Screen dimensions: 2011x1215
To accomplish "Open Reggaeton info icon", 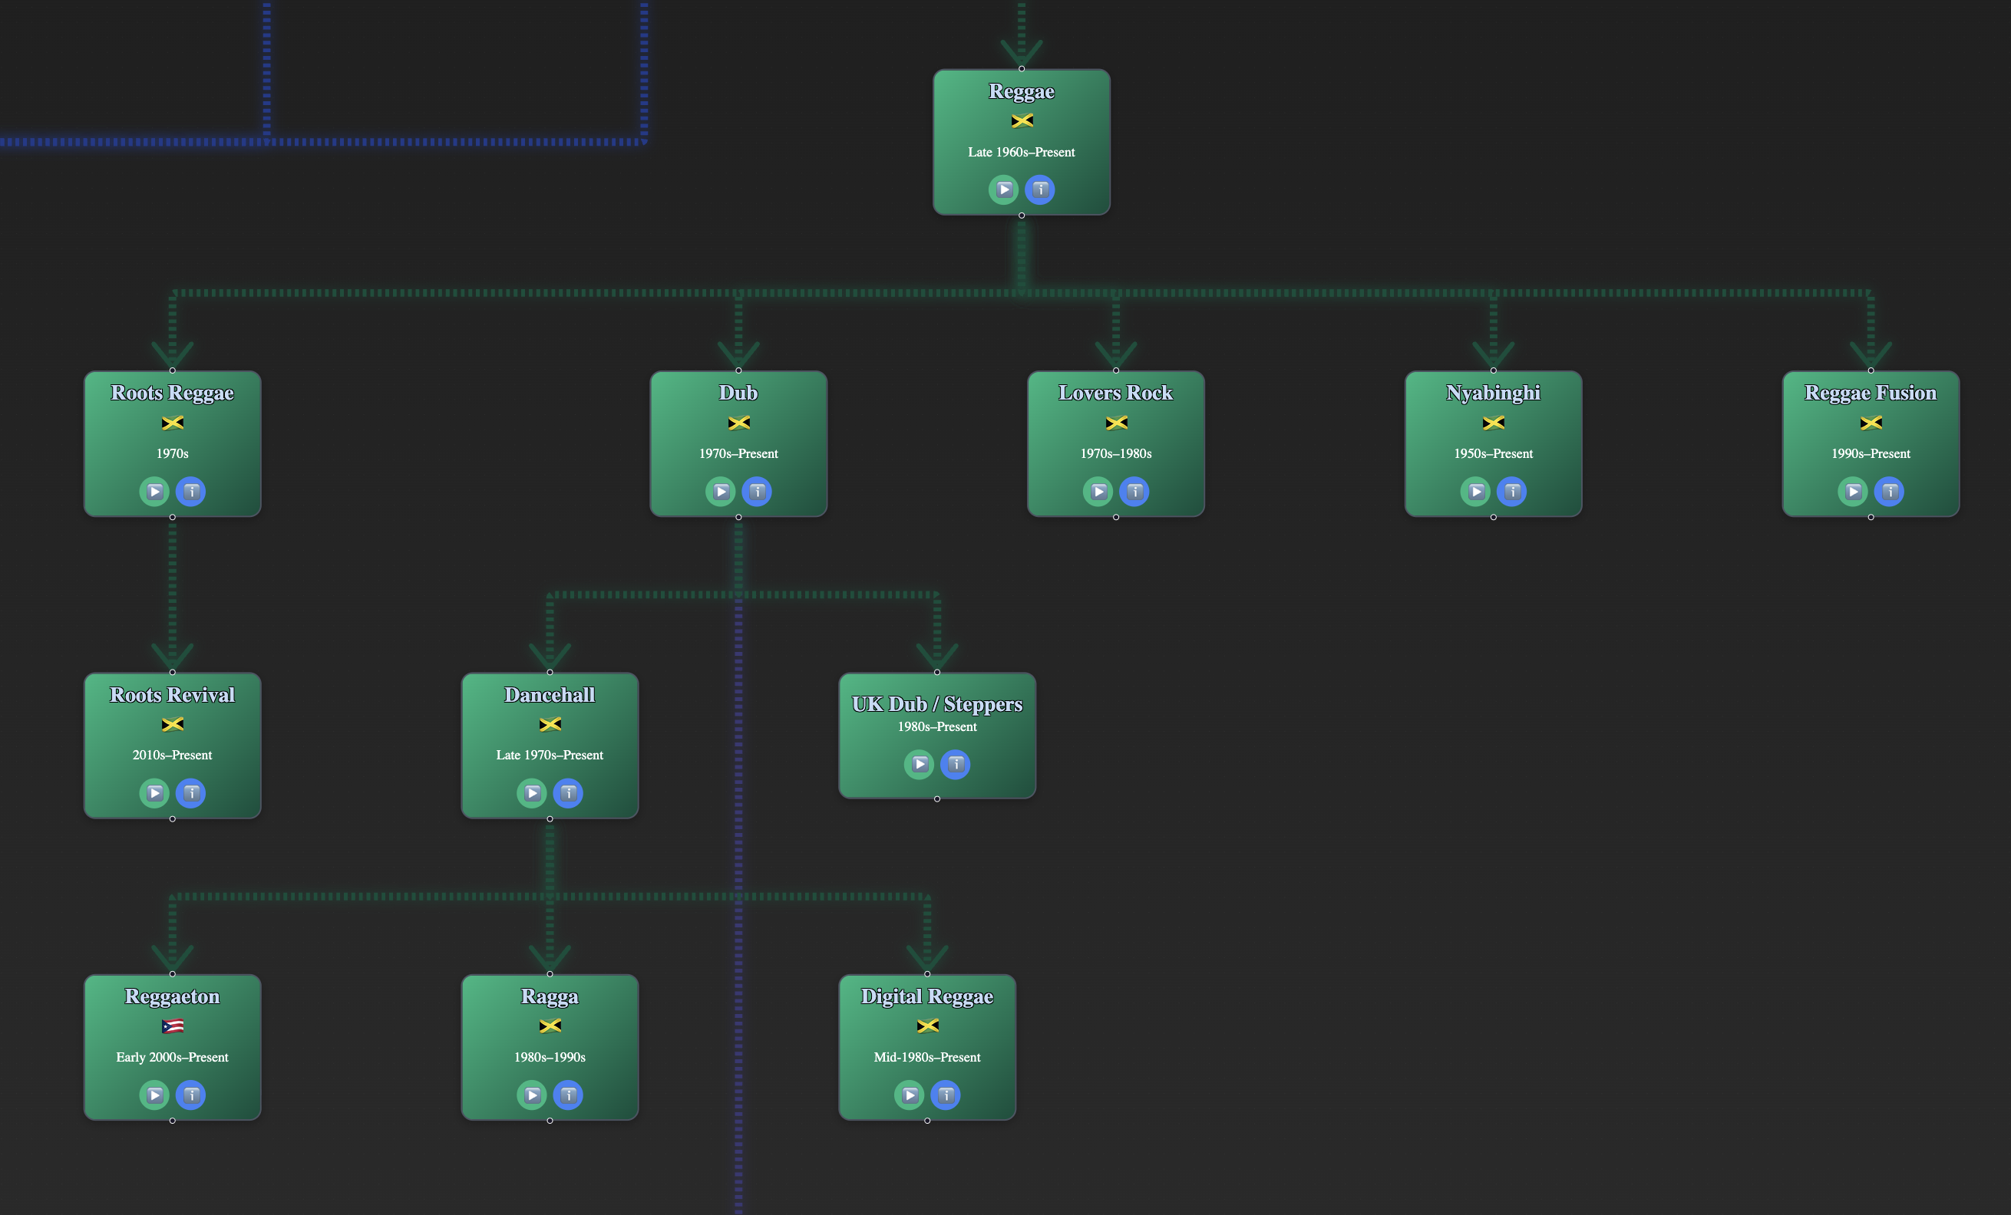I will [x=191, y=1095].
